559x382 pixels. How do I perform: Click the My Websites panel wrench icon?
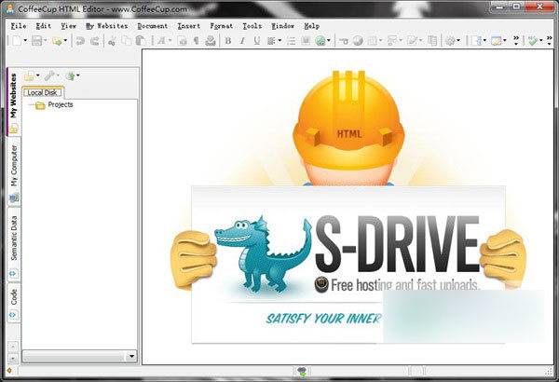tap(49, 75)
